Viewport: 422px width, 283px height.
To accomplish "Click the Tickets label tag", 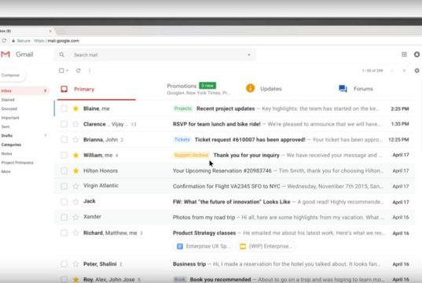I will pyautogui.click(x=182, y=139).
